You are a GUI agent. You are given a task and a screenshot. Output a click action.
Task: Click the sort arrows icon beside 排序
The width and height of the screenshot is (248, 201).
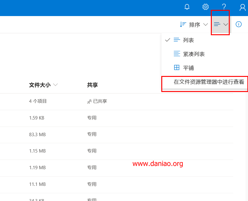183,24
